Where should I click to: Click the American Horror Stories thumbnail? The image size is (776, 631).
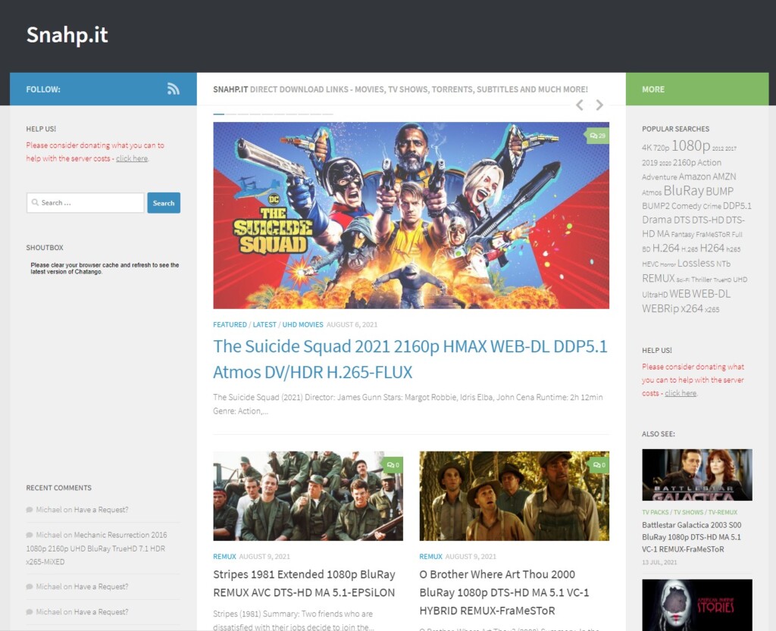tap(697, 604)
